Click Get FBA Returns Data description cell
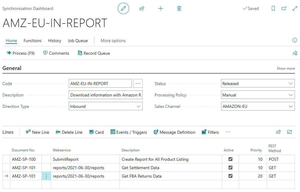300x192 pixels. [171, 176]
